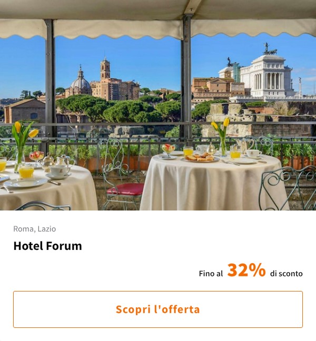Click the 32% discount figure
The width and height of the screenshot is (316, 341).
(x=246, y=270)
